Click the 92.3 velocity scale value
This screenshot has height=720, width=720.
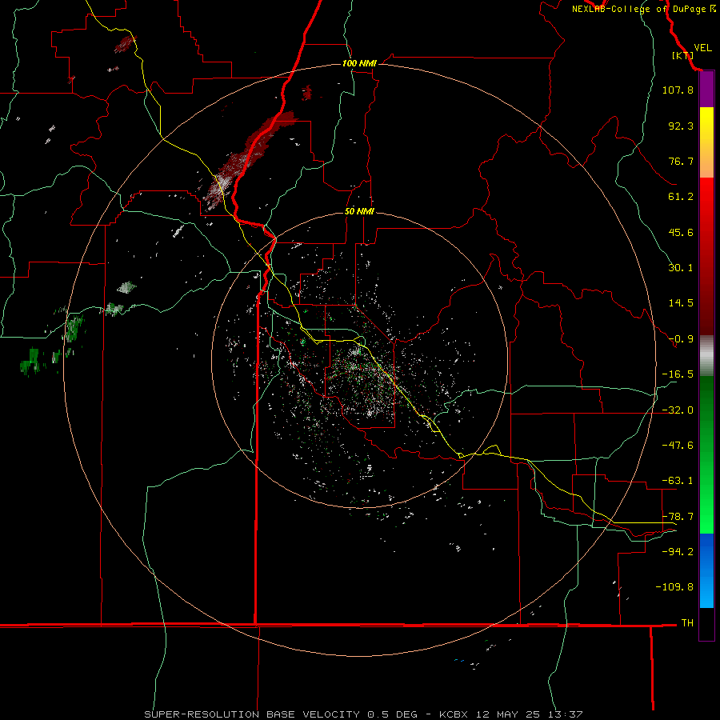coord(681,126)
